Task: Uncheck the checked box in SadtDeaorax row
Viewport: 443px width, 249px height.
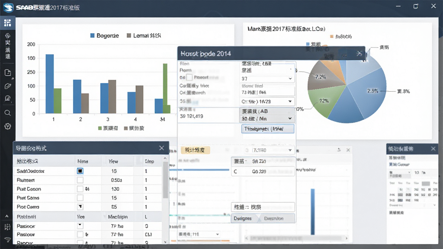Action: pos(80,171)
